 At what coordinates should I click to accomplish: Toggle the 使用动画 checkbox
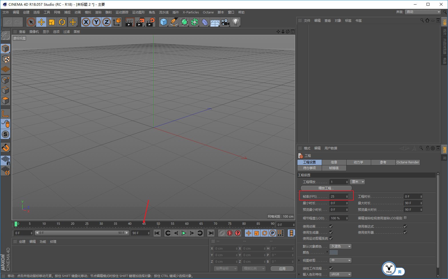coord(331,226)
